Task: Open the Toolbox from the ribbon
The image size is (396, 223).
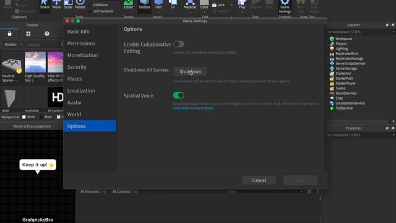Action: pyautogui.click(x=144, y=5)
